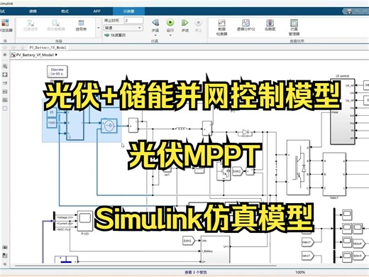Select the constant block labeled 25
Screen dimensions: 369x277
pos(52,112)
